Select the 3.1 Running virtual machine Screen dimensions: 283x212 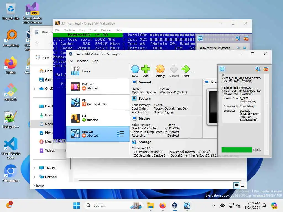click(98, 118)
